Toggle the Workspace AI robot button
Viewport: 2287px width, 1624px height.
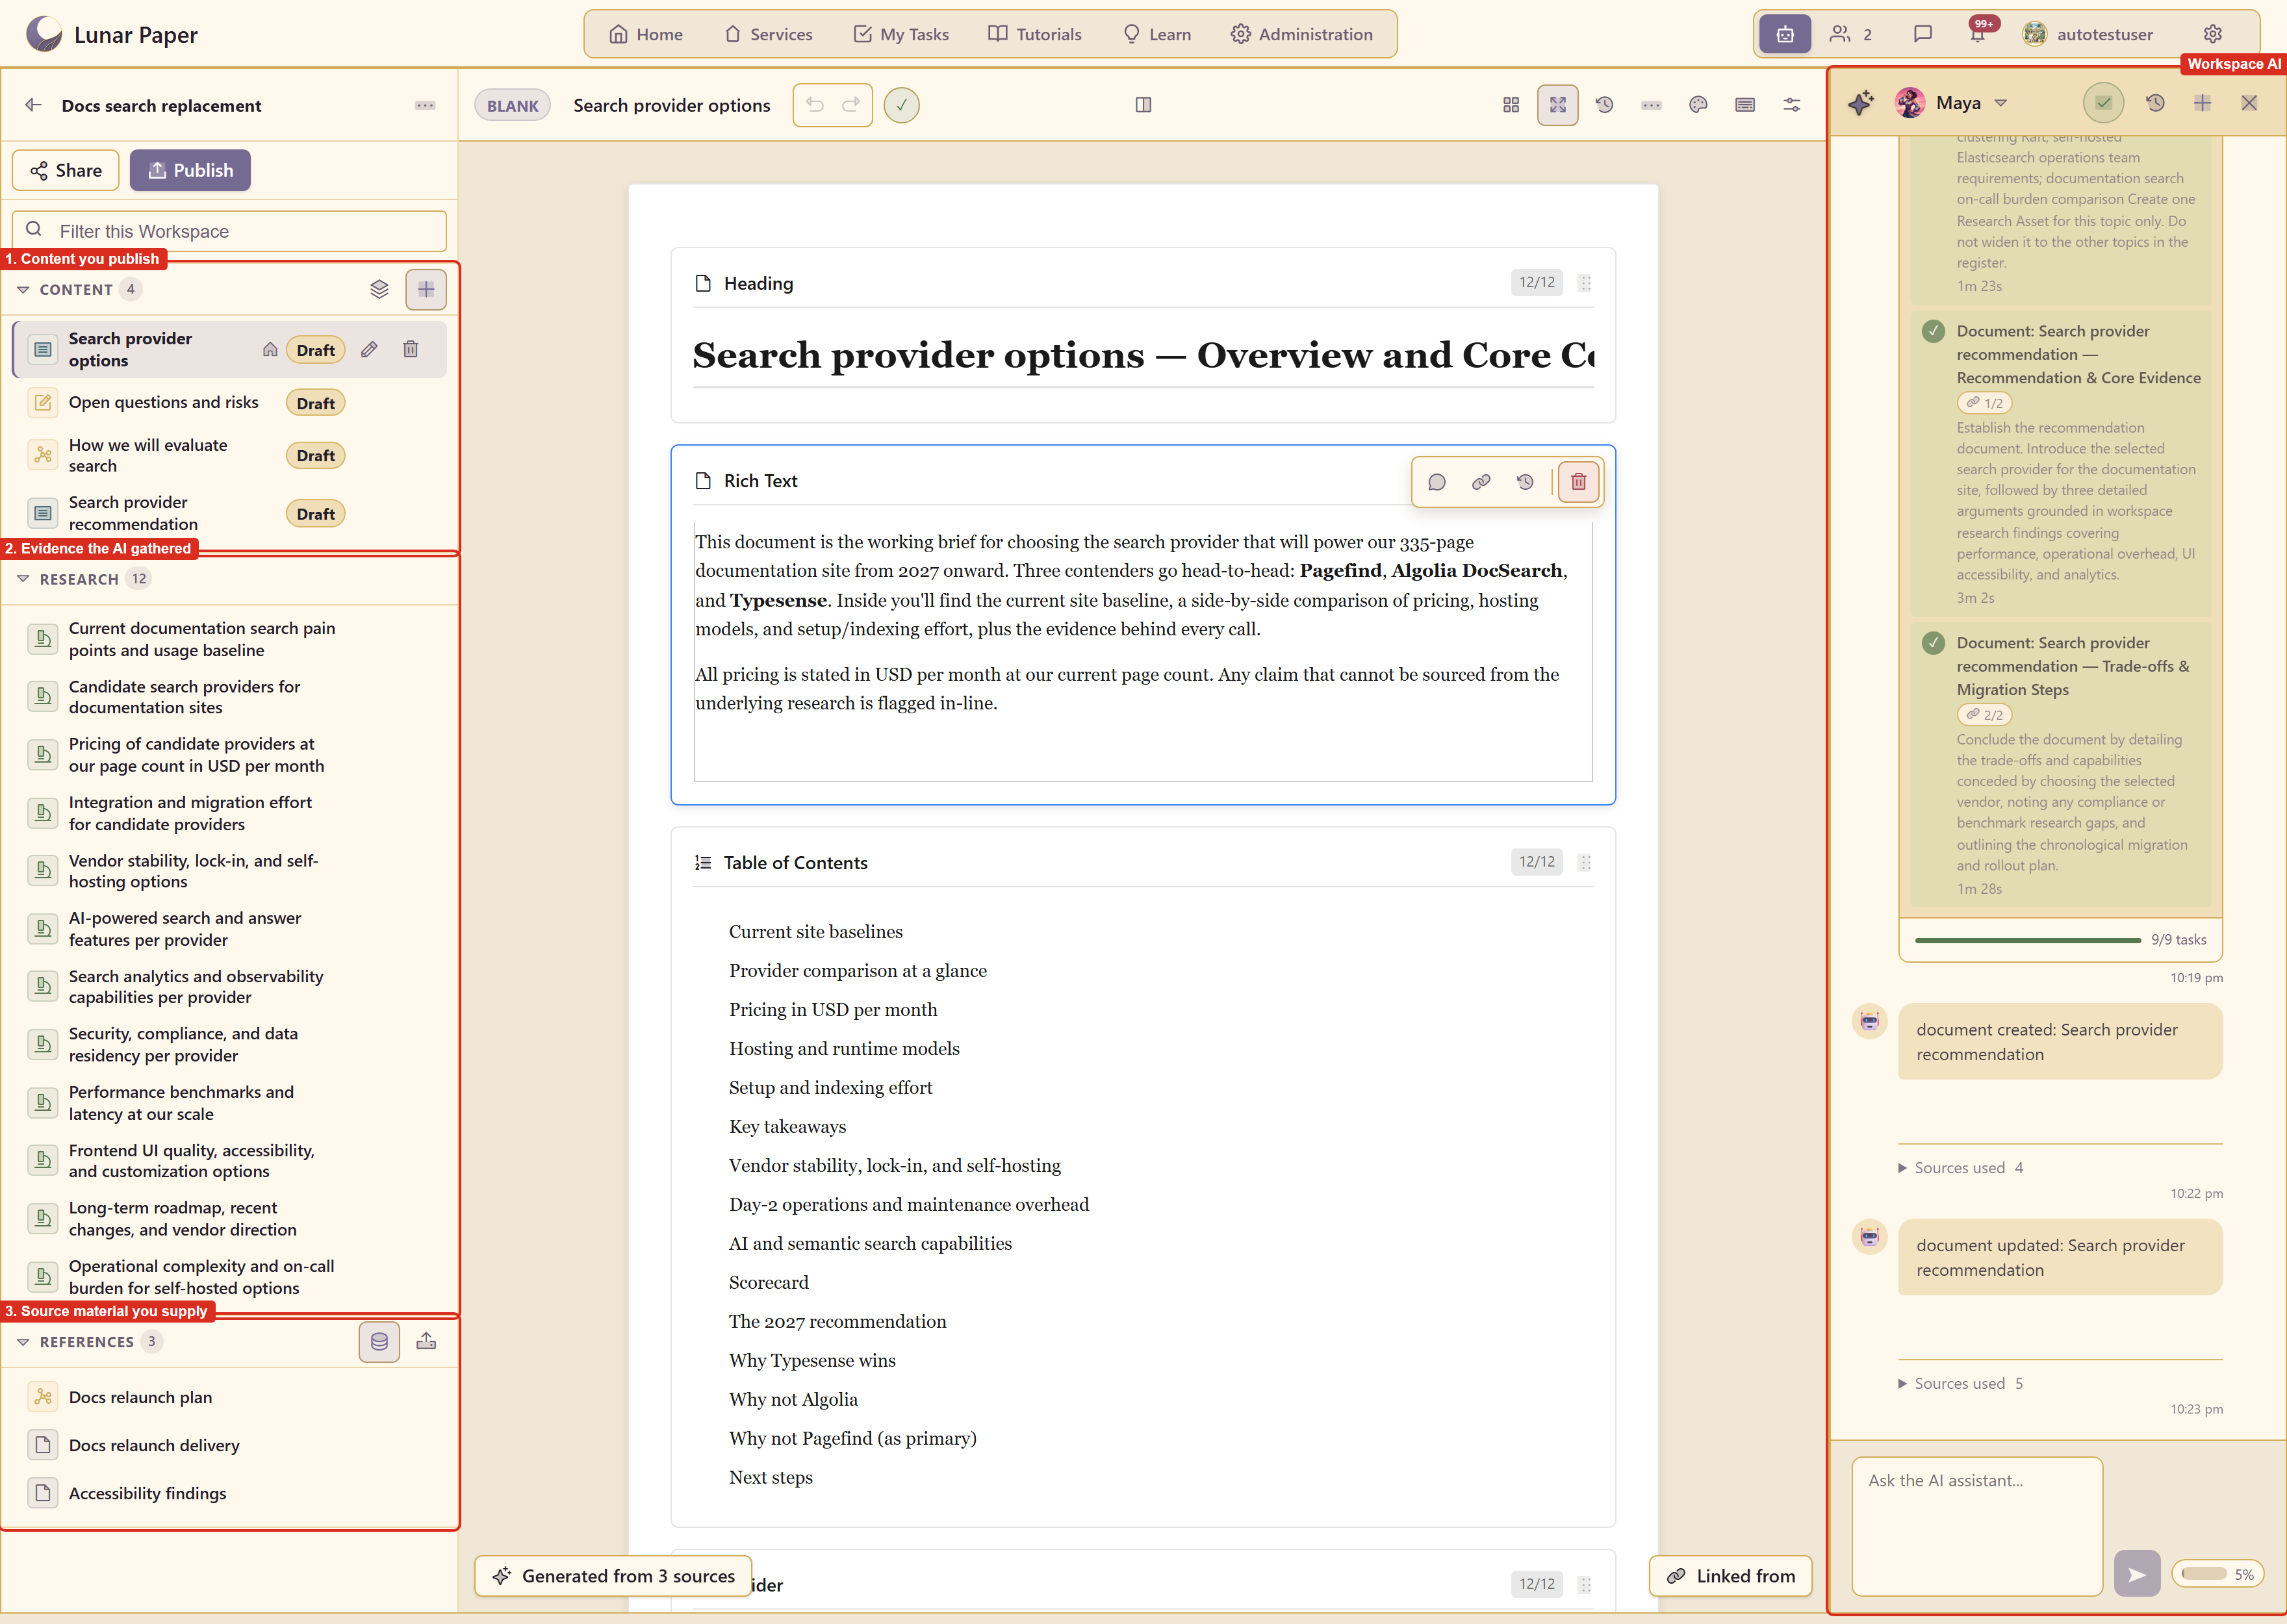(x=1785, y=34)
